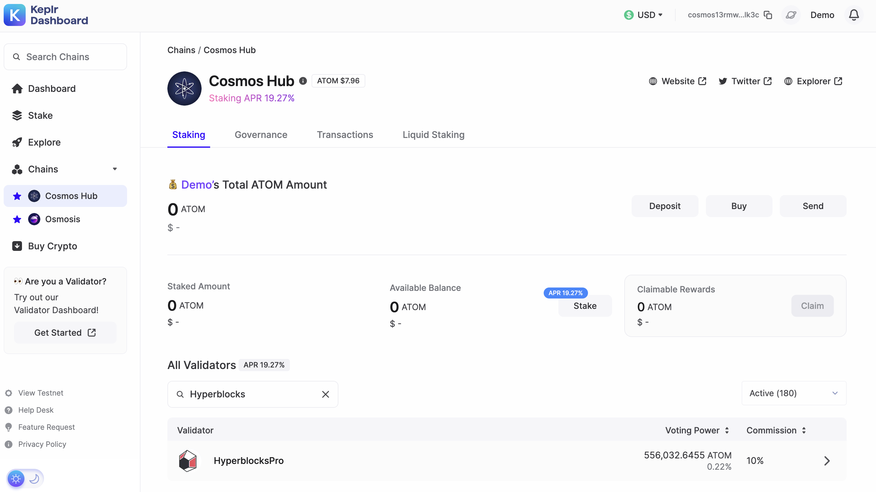Click the planet icon beside Demo
This screenshot has height=492, width=876.
coord(791,15)
